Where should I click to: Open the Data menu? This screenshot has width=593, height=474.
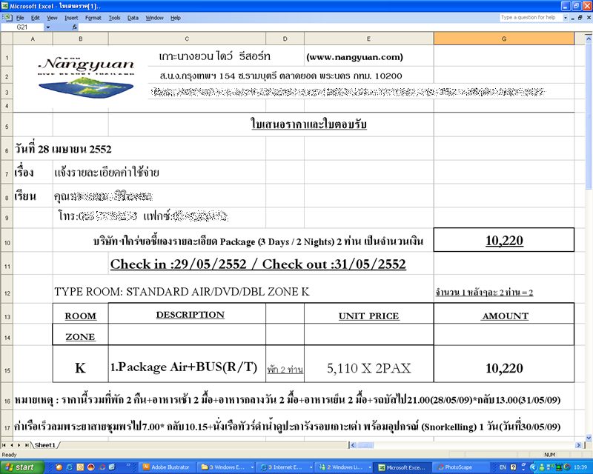click(133, 17)
